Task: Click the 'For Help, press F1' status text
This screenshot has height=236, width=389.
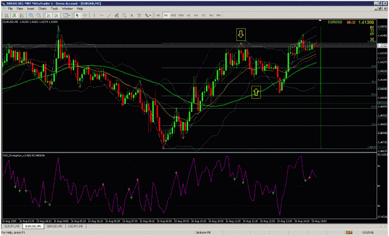Action: point(13,232)
